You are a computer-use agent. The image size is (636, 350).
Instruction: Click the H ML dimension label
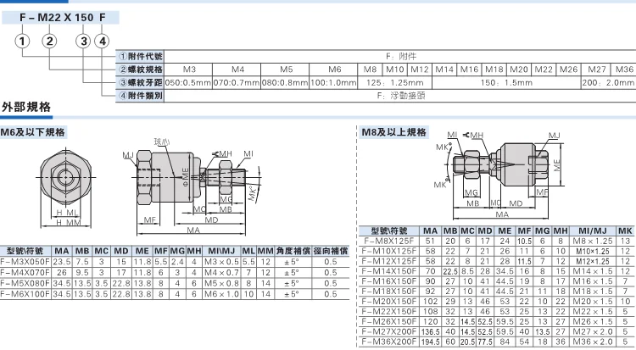click(67, 213)
